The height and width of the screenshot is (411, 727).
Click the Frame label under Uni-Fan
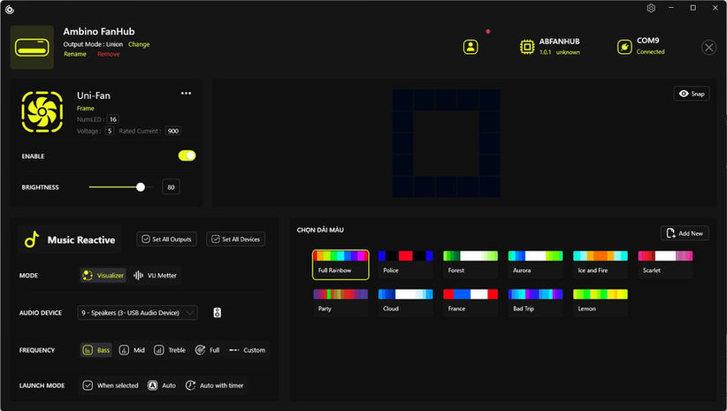[85, 109]
